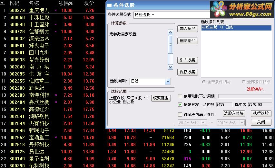Click 改变范围 to change stock range
Viewport: 275px width, 168px height.
(161, 98)
